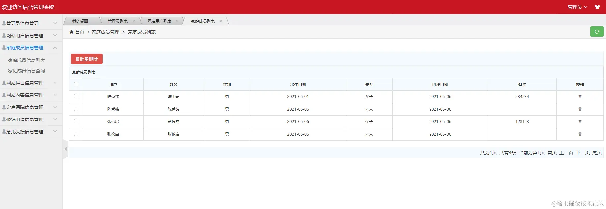Click 尾页 pagination link
The image size is (606, 209).
(597, 153)
